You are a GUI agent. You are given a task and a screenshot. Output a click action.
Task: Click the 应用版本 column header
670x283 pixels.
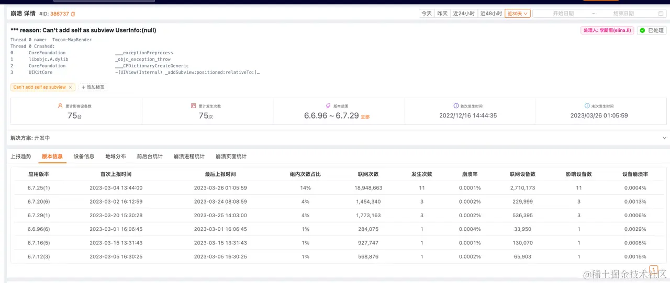pos(39,174)
